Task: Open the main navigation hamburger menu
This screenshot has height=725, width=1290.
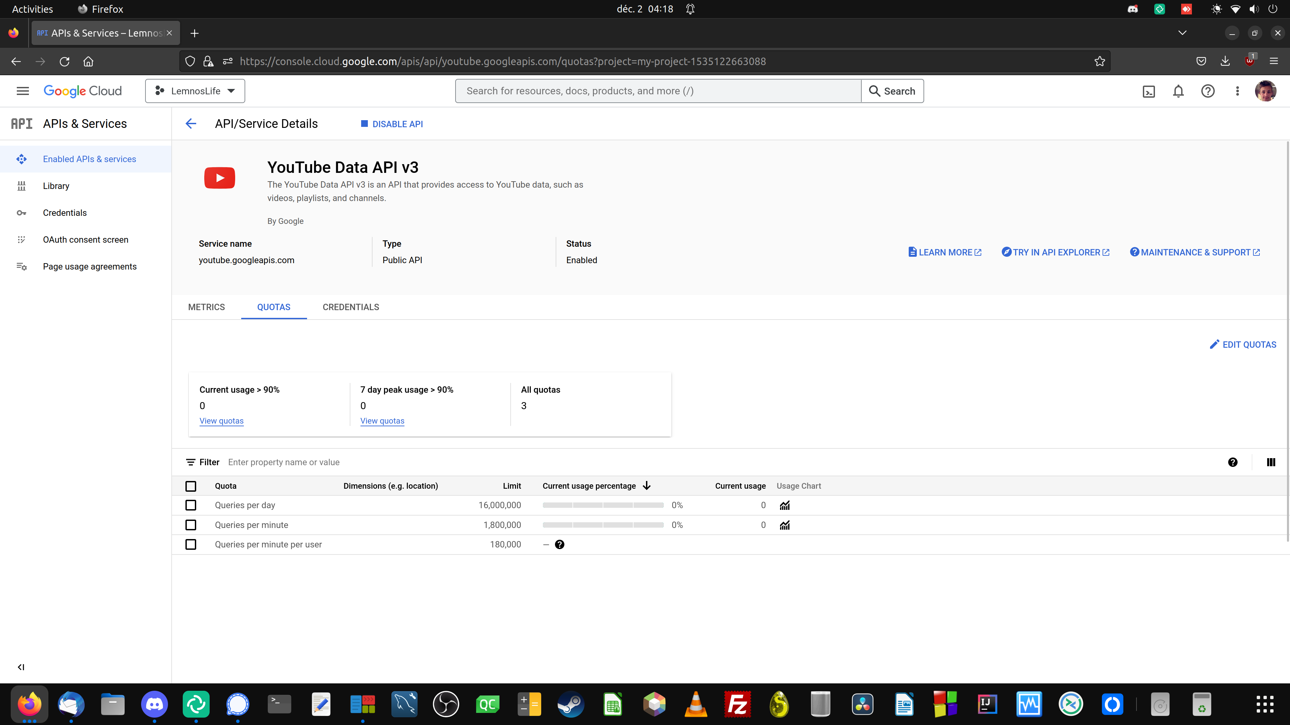Action: click(x=23, y=91)
